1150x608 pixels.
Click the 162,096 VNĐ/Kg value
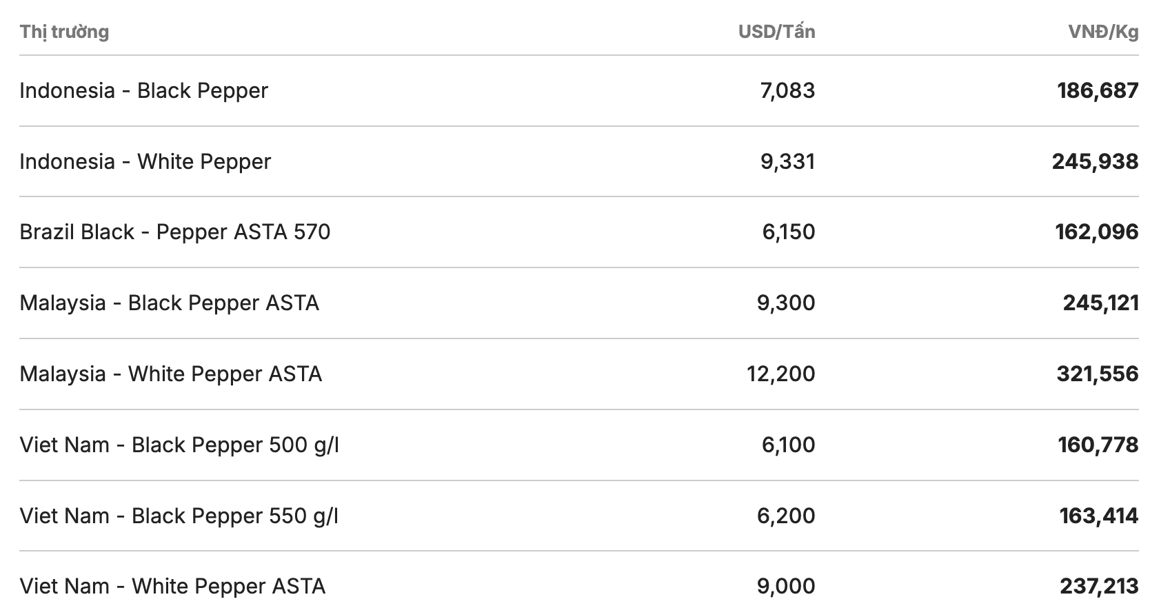click(x=1096, y=232)
